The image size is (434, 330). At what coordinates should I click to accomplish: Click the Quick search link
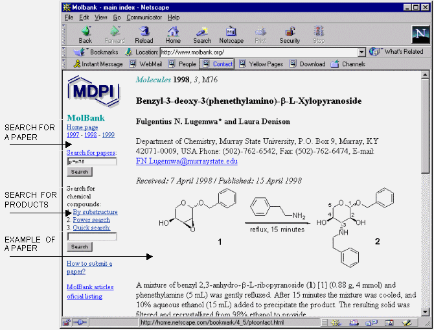coord(91,228)
